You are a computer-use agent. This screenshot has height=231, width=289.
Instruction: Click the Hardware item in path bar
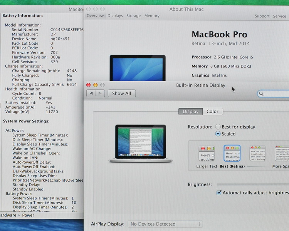coord(8,215)
